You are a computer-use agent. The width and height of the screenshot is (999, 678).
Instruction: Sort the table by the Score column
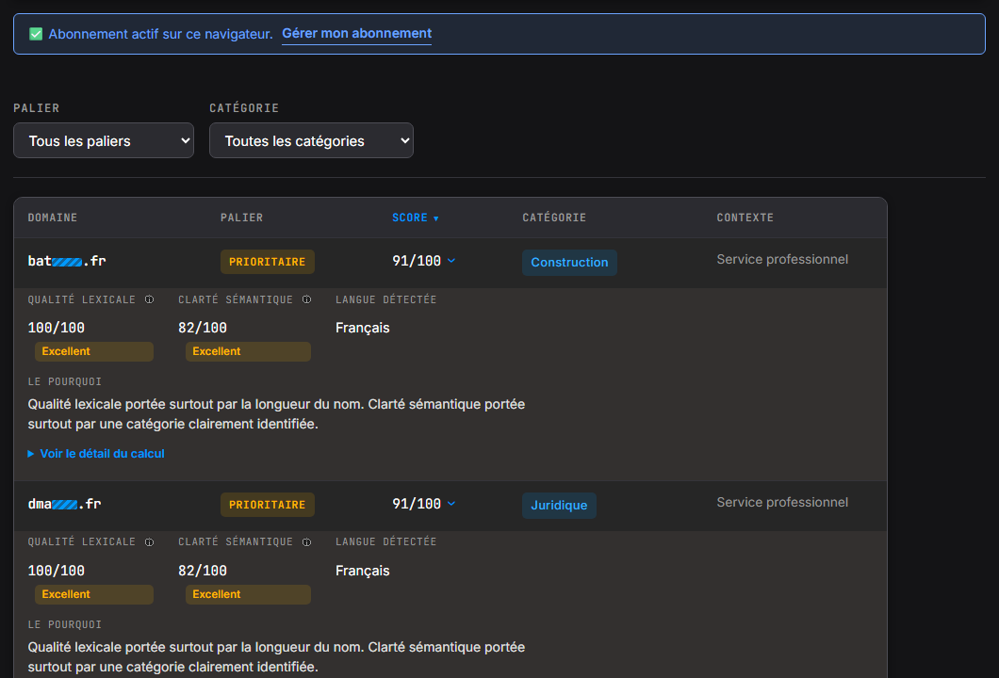[x=416, y=218]
